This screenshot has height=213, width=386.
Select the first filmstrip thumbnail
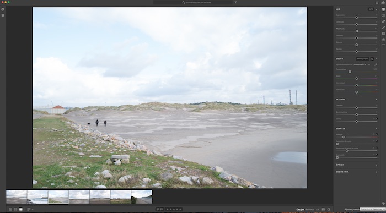pyautogui.click(x=17, y=197)
